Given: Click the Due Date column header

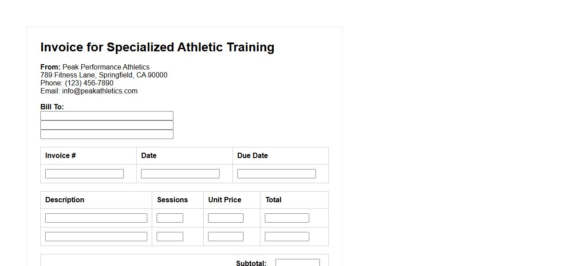Looking at the screenshot, I should click(x=252, y=156).
